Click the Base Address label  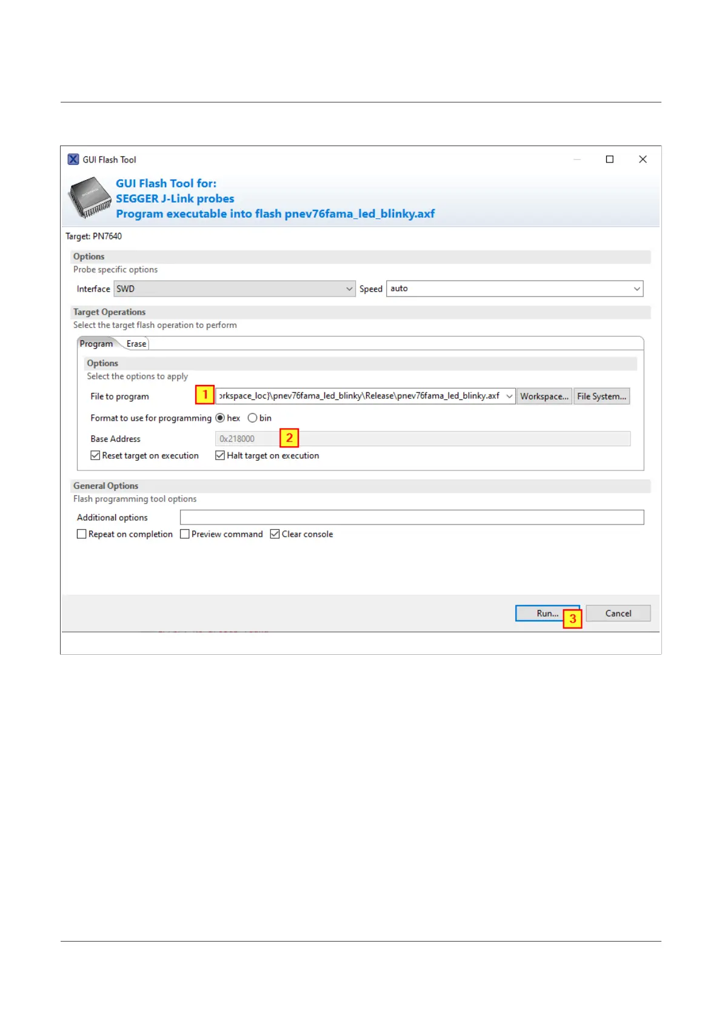pyautogui.click(x=115, y=439)
